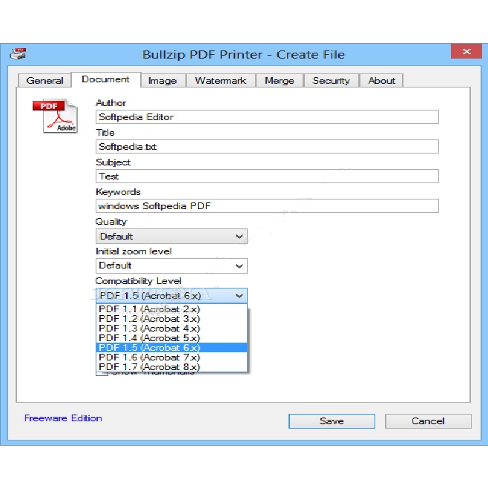Screen dimensions: 488x488
Task: Select PDF 1.3 (Acrobat 4.x)
Action: (172, 329)
